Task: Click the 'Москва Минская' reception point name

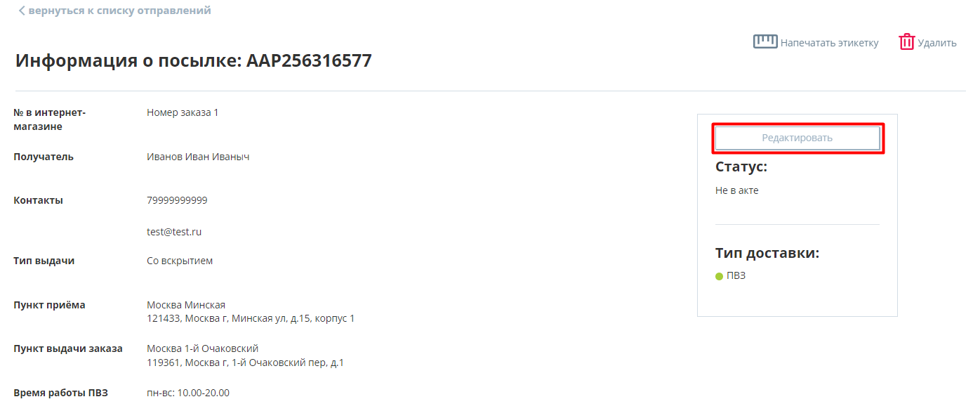Action: (186, 305)
